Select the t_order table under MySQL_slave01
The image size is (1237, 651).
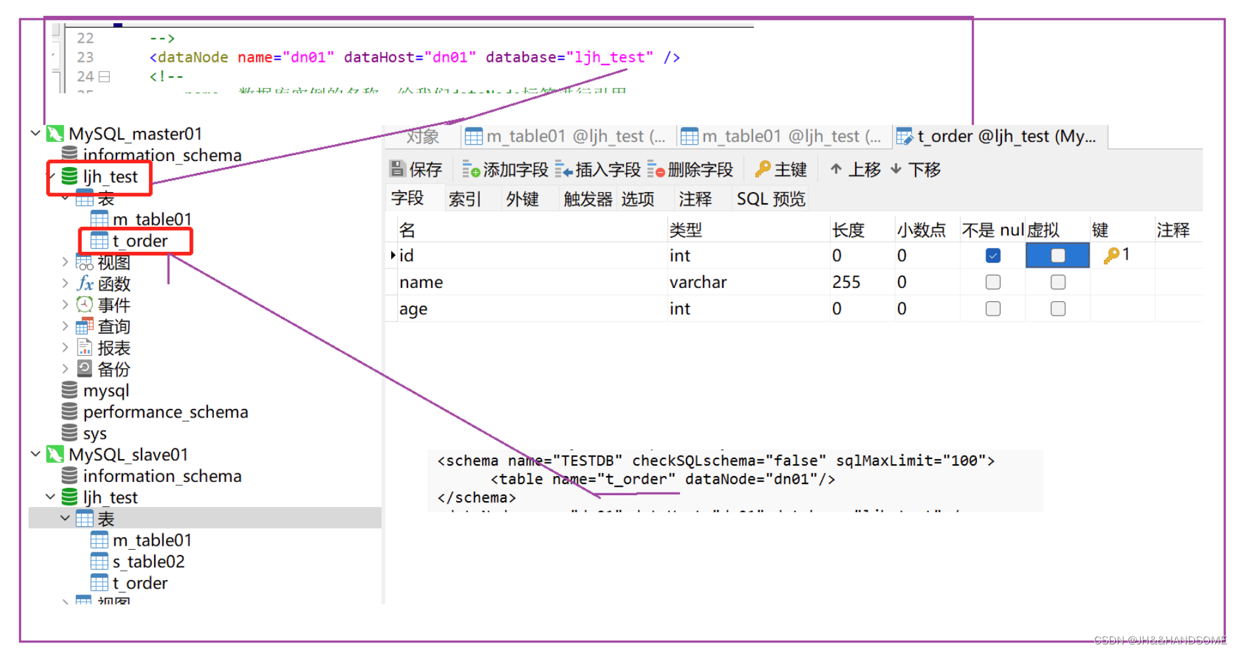click(x=140, y=583)
